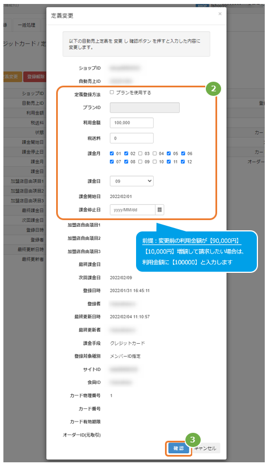Viewport: 271px width, 464px height.
Task: Click the disabled プランID field
Action: [145, 107]
